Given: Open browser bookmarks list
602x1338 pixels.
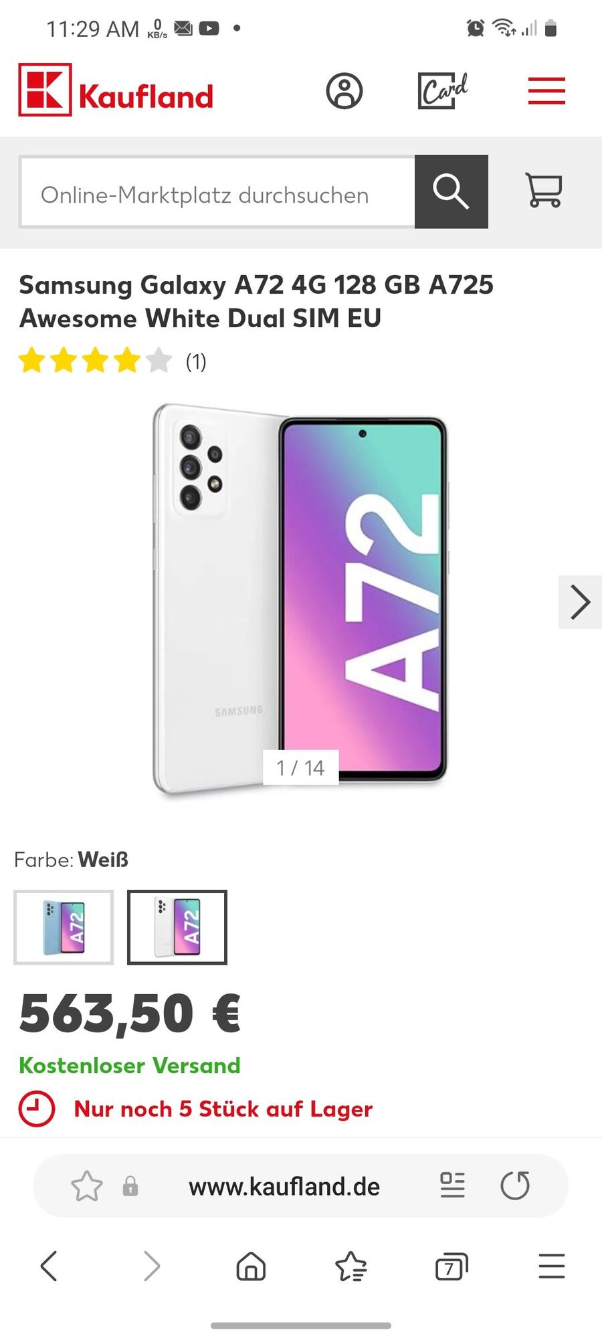Looking at the screenshot, I should coord(351,1266).
